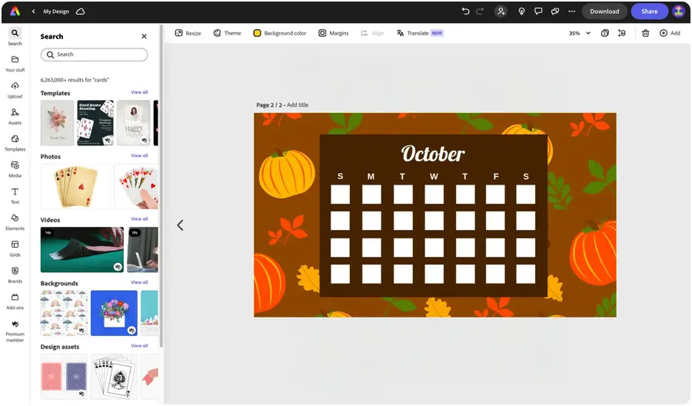692x406 pixels.
Task: Open the Grids panel
Action: (x=15, y=248)
